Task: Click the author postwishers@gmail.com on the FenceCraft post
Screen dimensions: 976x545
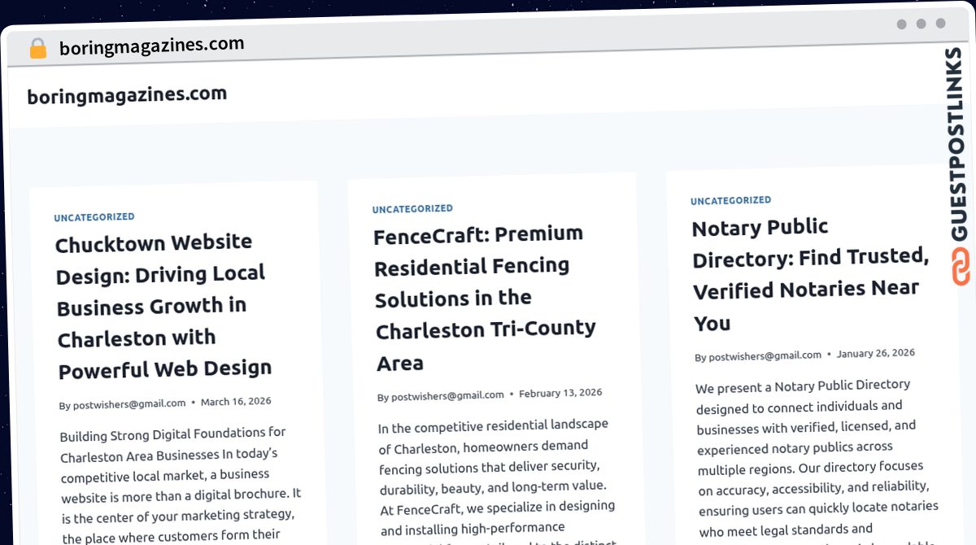Action: pos(447,395)
